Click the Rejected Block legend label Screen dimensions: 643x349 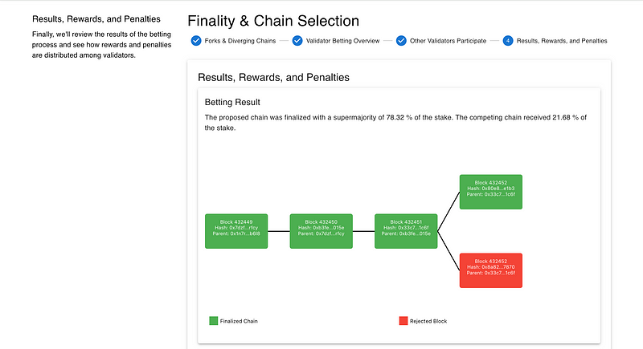[x=428, y=321]
